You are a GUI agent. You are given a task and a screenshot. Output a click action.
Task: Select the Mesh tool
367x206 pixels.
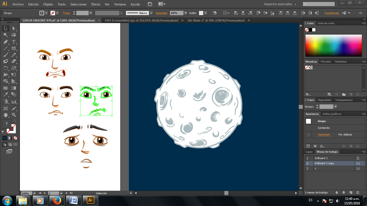(x=5, y=88)
